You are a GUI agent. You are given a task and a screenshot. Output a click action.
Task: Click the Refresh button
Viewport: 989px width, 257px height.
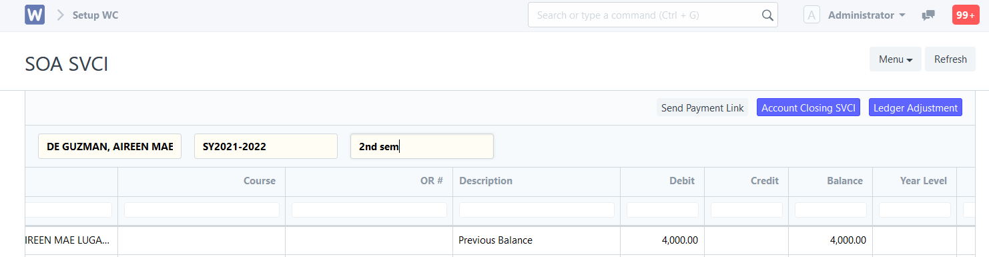(x=950, y=59)
